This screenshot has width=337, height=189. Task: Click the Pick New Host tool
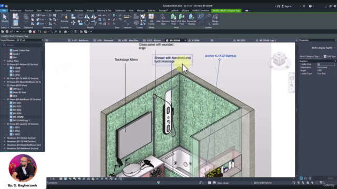tap(182, 19)
